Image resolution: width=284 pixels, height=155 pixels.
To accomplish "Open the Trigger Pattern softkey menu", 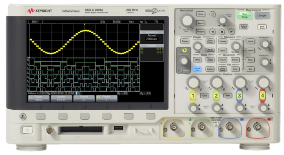I will point(38,98).
